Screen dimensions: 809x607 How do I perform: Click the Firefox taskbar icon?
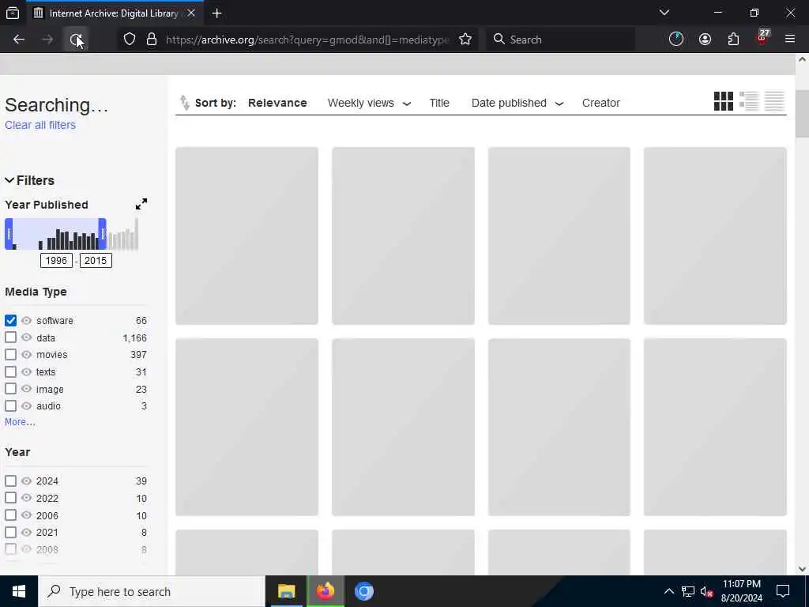pyautogui.click(x=325, y=591)
